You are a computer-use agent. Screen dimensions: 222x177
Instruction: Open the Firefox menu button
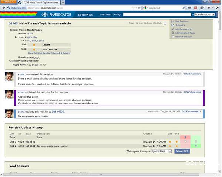9,2
